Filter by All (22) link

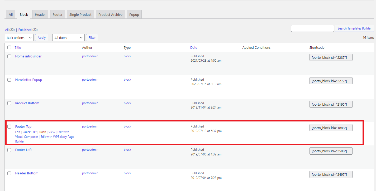pos(10,30)
